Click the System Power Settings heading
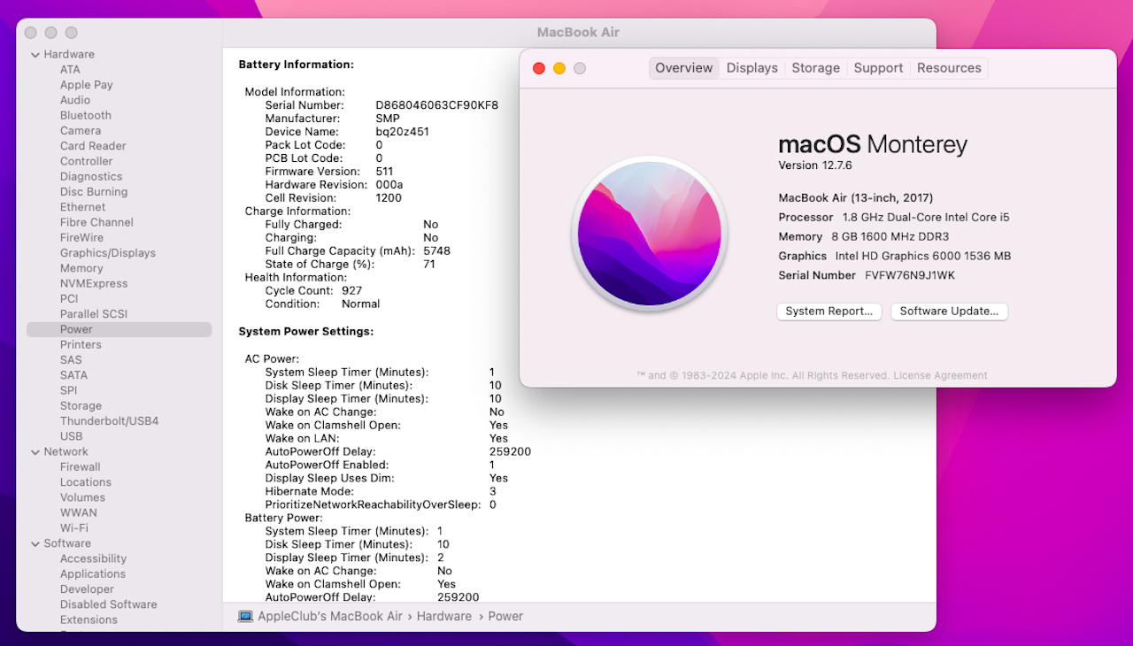The height and width of the screenshot is (646, 1133). click(305, 331)
